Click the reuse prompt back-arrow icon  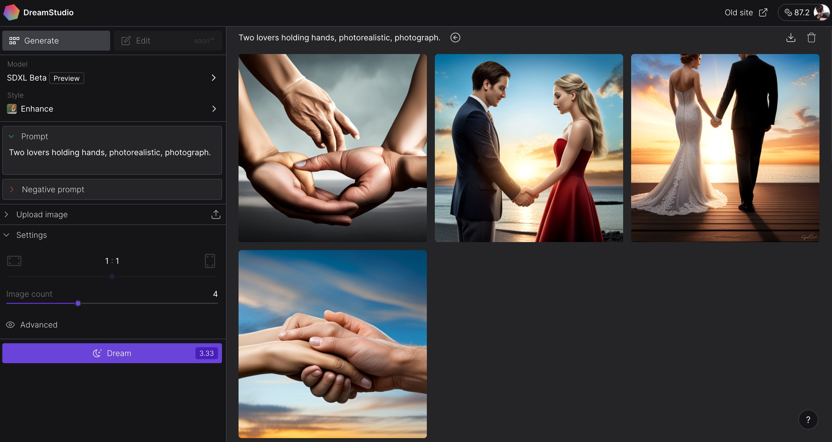[x=456, y=38]
